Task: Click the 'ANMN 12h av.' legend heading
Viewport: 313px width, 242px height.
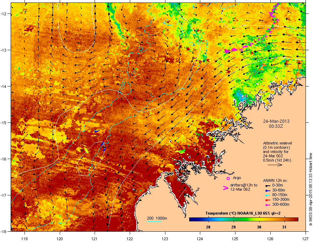Action: click(x=275, y=181)
